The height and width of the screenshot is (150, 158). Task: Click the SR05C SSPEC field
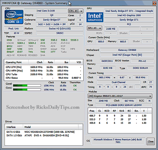pos(60,33)
